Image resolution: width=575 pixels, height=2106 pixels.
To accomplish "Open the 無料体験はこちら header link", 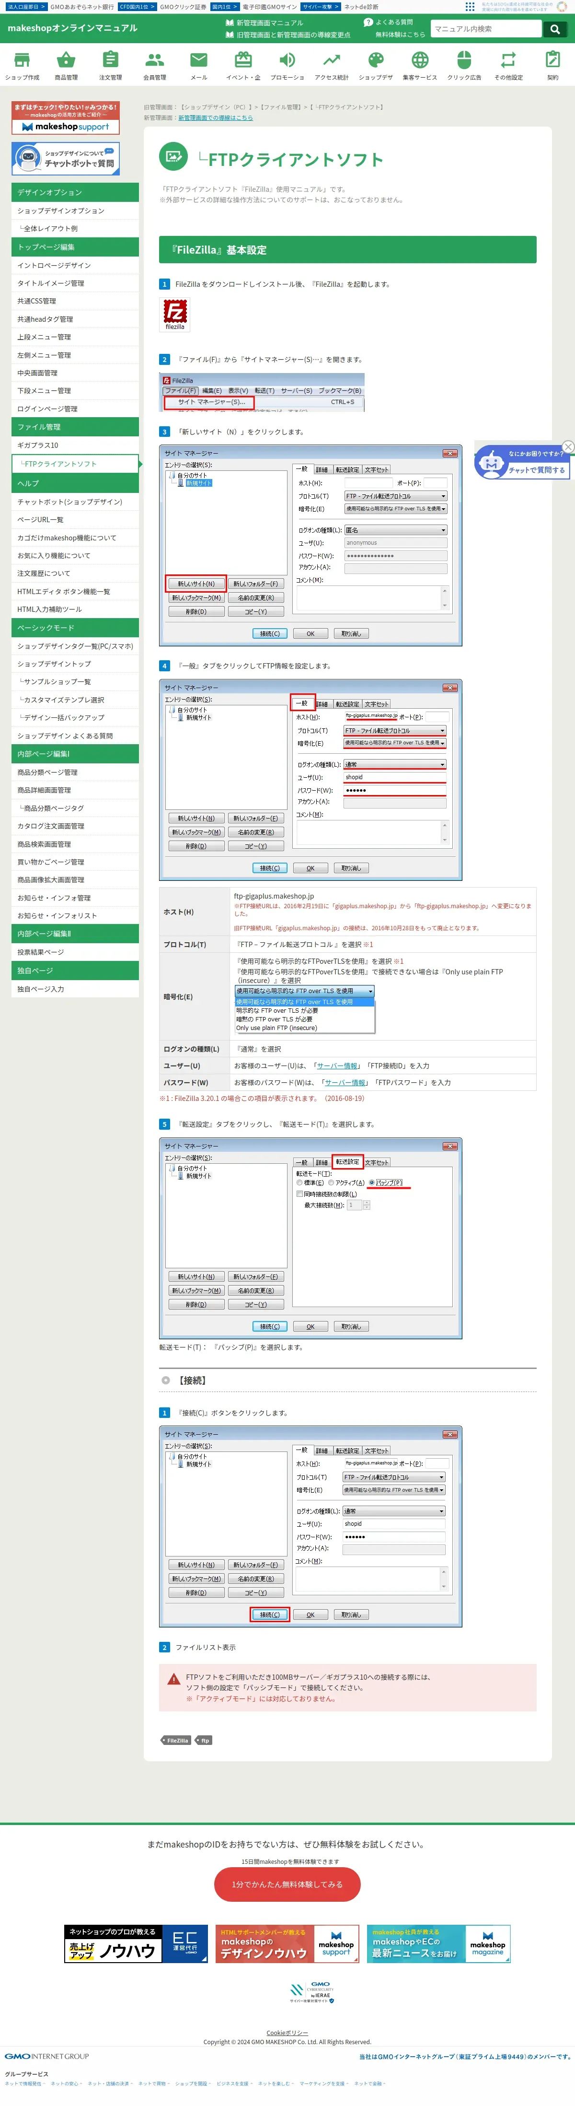I will (400, 35).
